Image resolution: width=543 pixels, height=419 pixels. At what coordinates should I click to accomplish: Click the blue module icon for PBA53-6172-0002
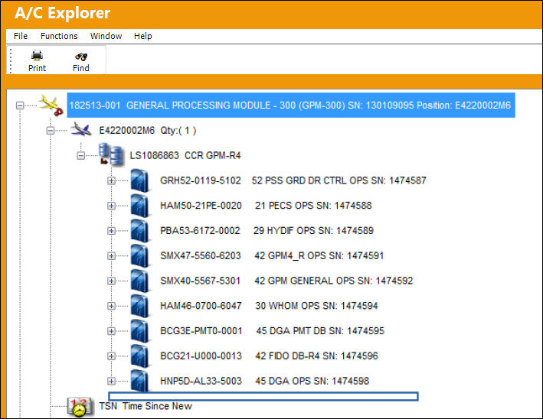tap(140, 230)
